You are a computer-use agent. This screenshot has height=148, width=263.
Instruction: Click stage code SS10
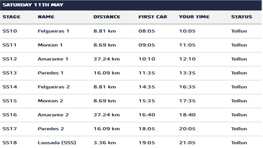(x=9, y=31)
